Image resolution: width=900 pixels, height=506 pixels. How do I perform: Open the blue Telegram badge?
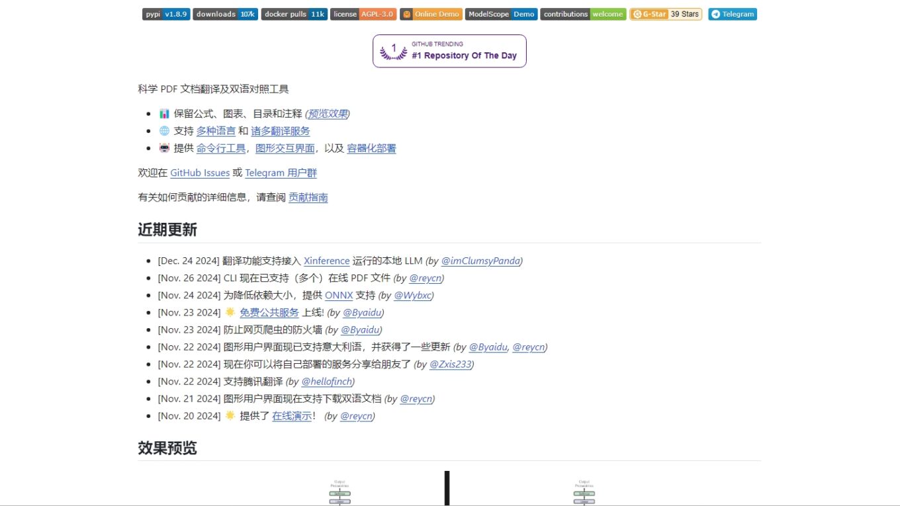pyautogui.click(x=733, y=14)
